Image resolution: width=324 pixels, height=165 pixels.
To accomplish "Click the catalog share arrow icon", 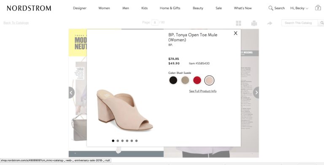I will coord(270,23).
